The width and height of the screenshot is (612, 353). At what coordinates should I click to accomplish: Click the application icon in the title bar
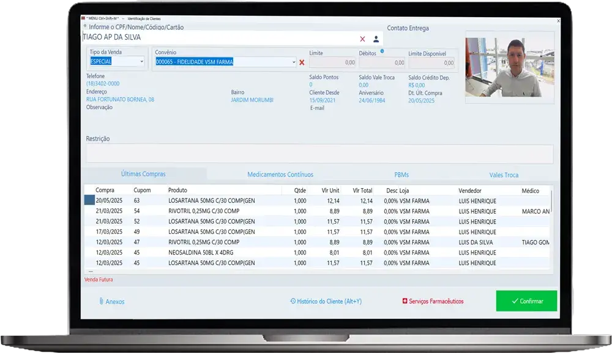[84, 18]
